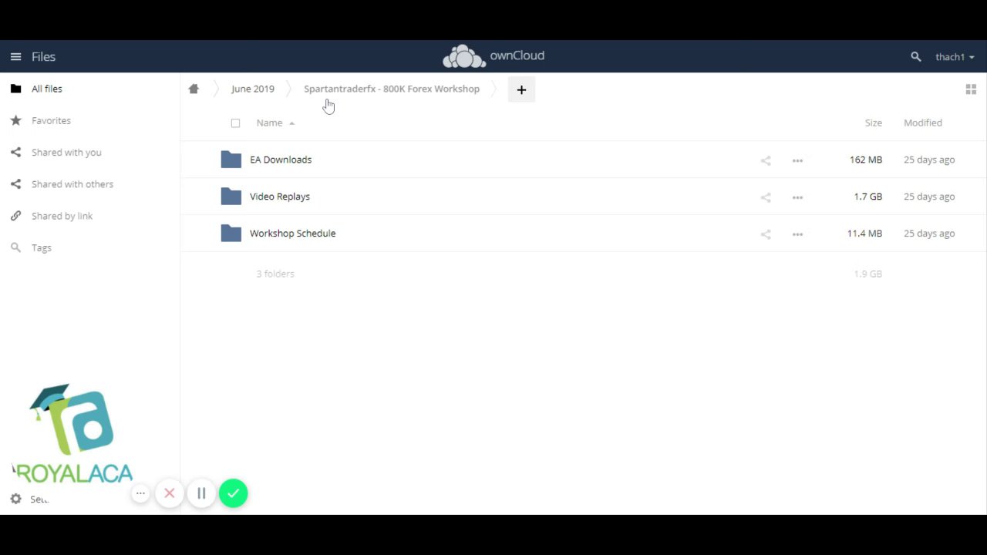The height and width of the screenshot is (555, 987).
Task: Click the Favorites star icon
Action: [x=15, y=120]
